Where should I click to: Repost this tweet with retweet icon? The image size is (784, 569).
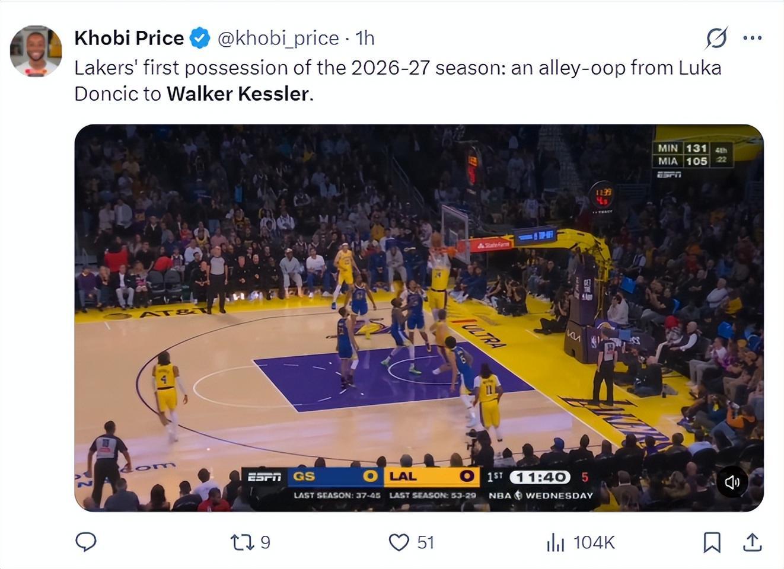point(241,542)
